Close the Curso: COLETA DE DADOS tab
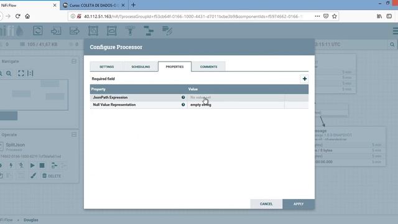The width and height of the screenshot is (398, 224). pyautogui.click(x=123, y=5)
